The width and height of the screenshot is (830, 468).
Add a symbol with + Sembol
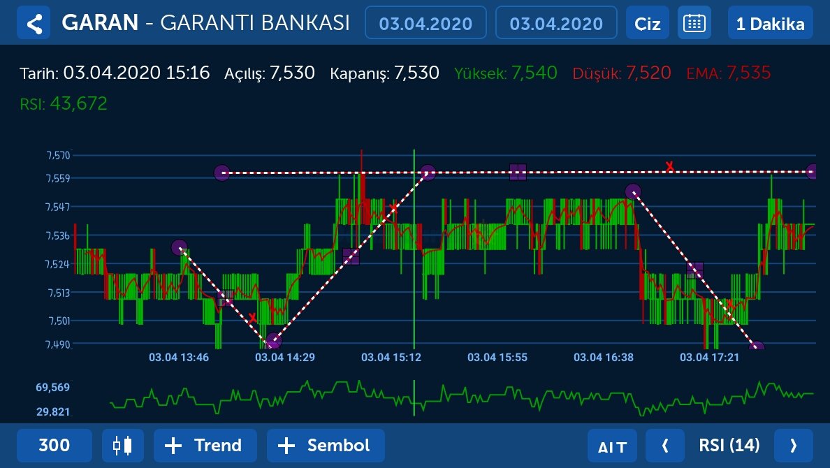click(326, 445)
